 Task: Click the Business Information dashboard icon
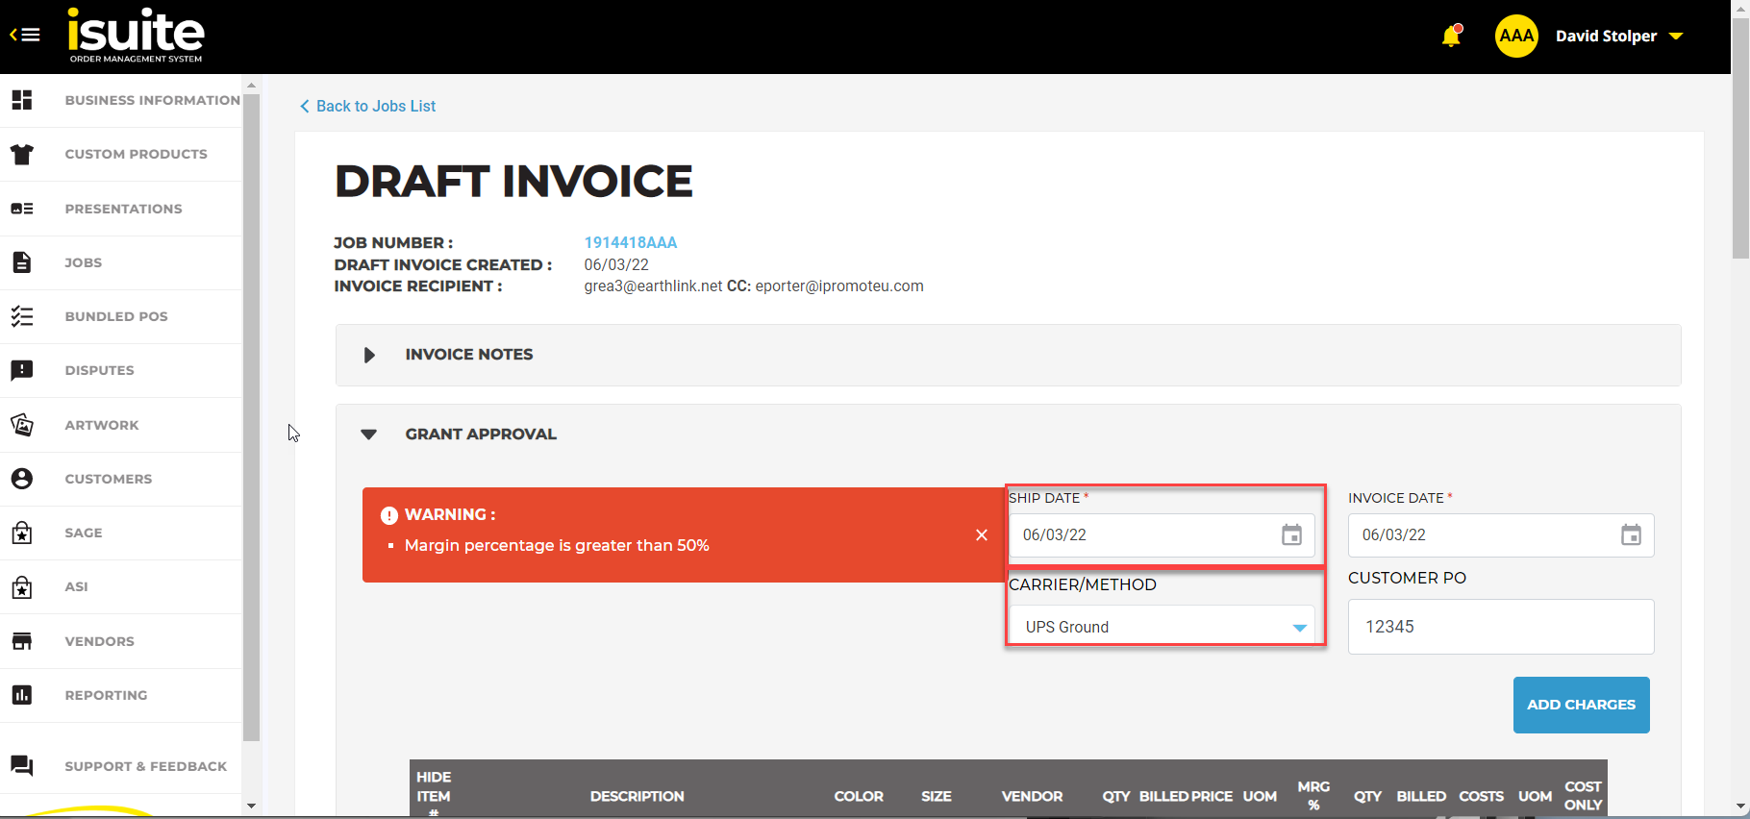[22, 100]
